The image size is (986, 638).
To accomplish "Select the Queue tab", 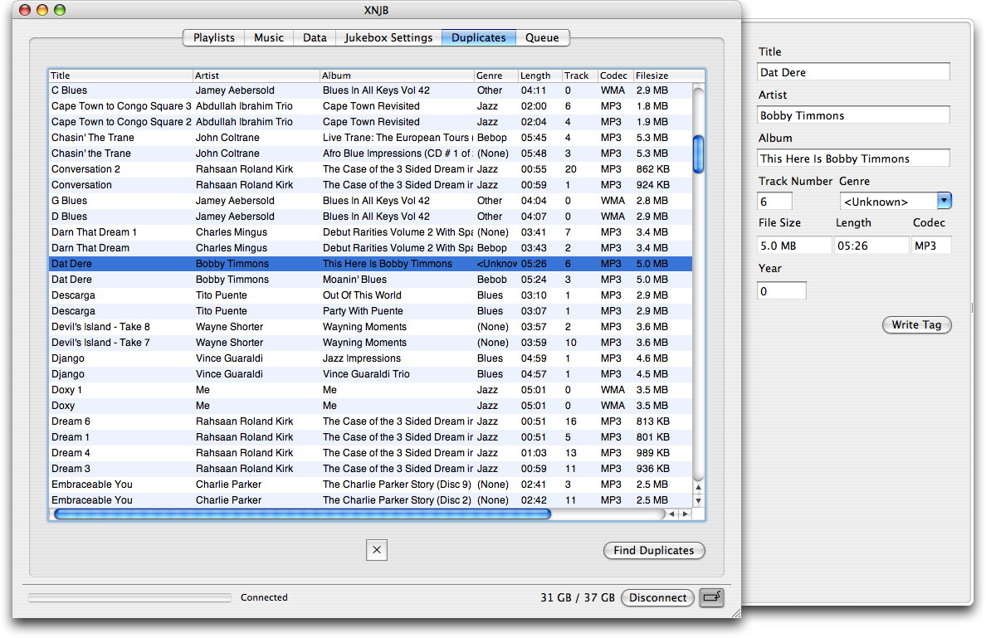I will click(542, 37).
